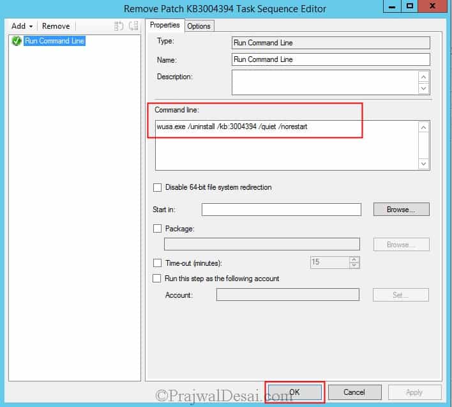
Task: Enable the Time-out (minutes) checkbox
Action: pos(158,263)
